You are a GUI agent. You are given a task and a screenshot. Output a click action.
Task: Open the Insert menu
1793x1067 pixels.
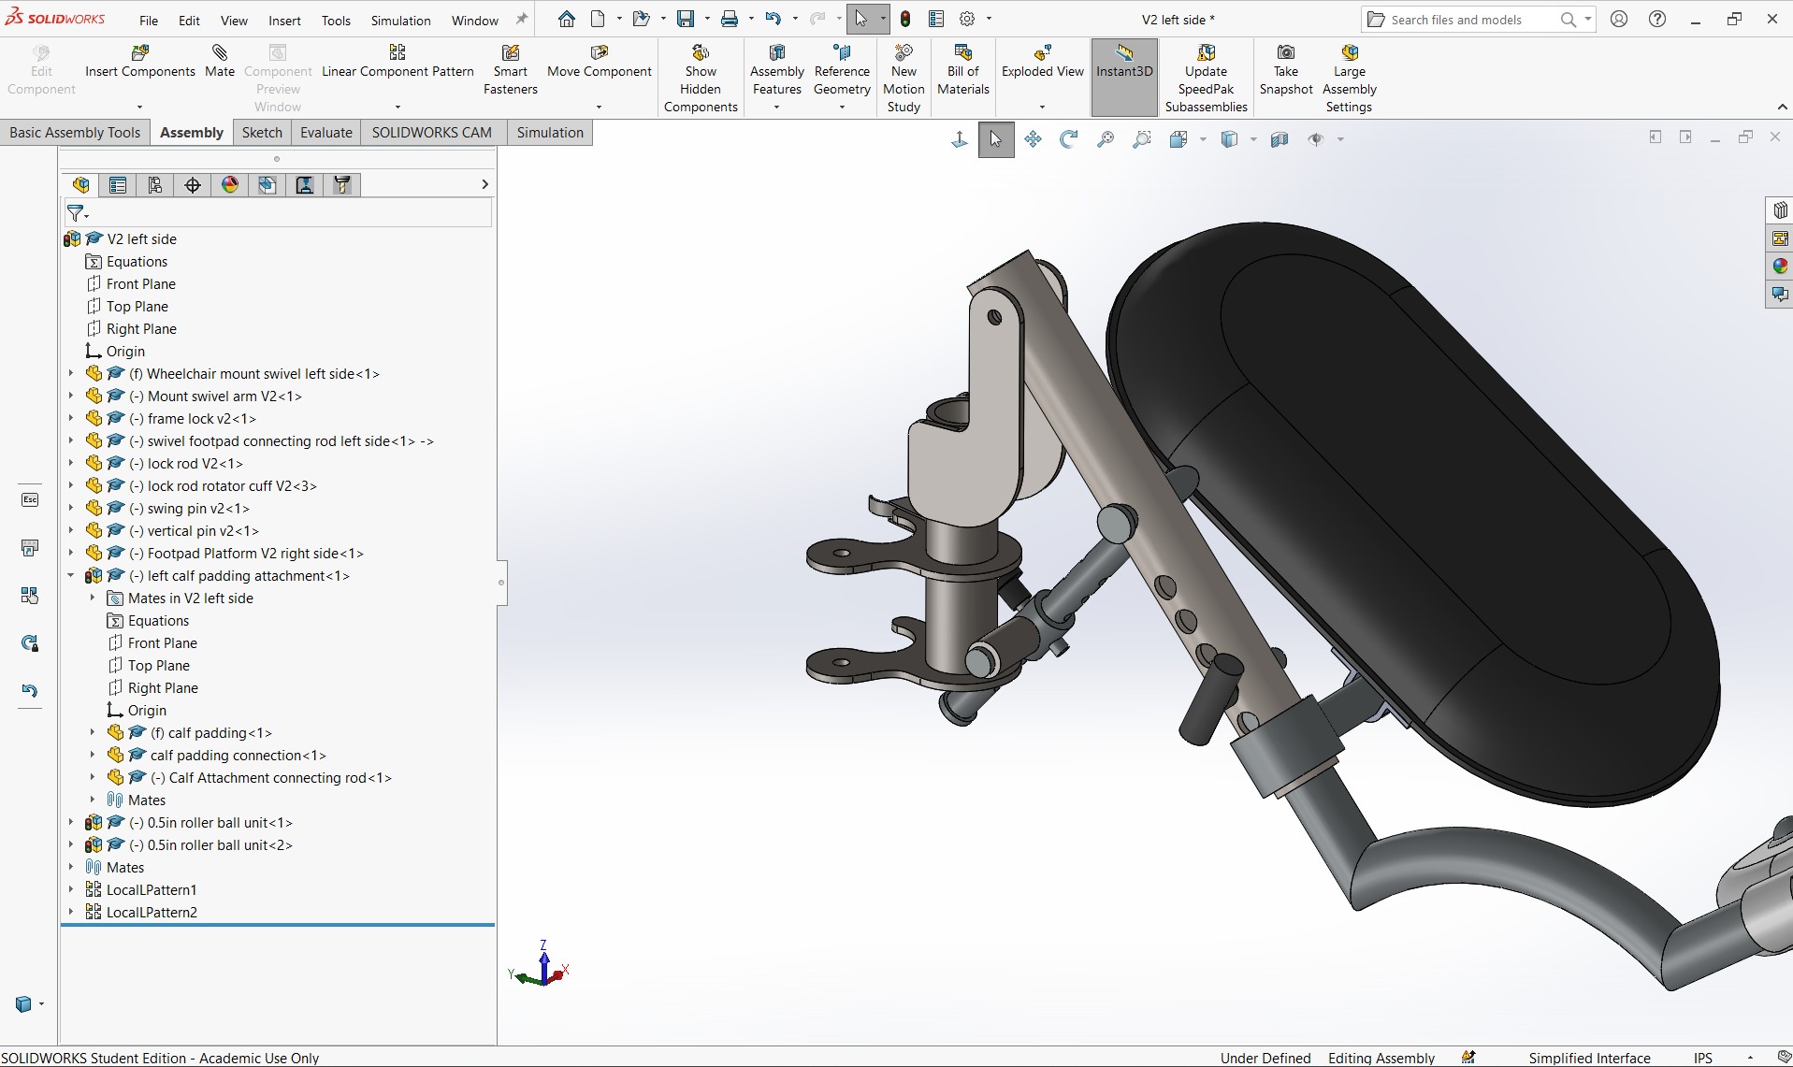284,21
